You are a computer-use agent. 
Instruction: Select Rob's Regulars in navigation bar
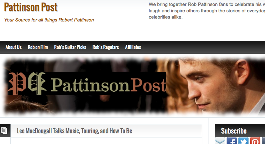pyautogui.click(x=106, y=47)
